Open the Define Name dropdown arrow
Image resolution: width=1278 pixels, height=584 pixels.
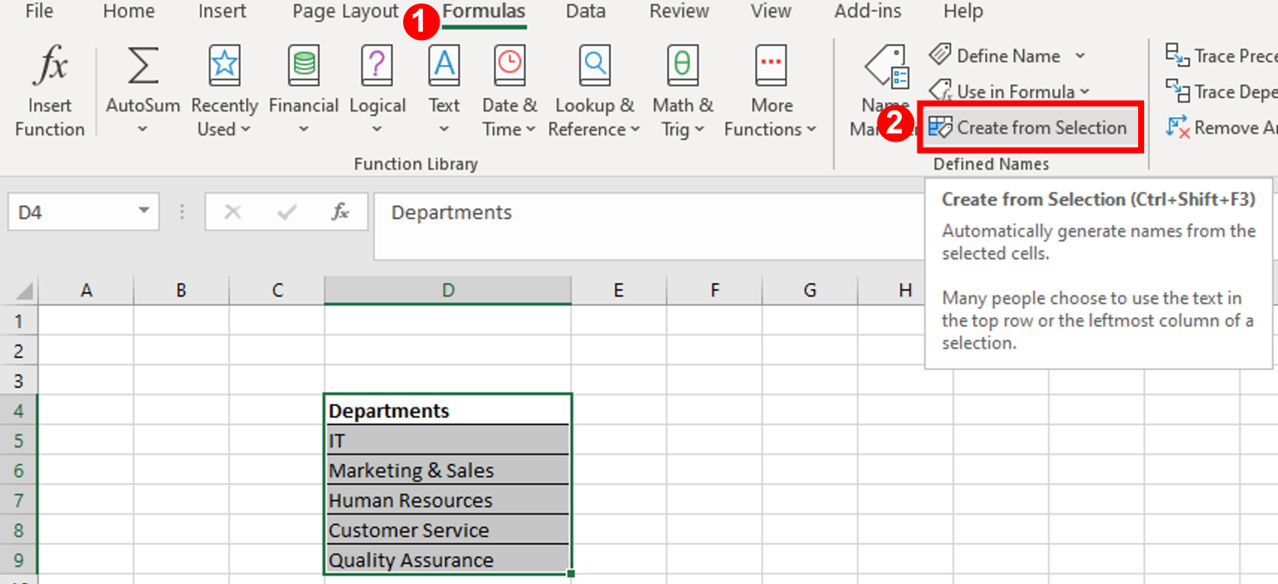point(1080,56)
